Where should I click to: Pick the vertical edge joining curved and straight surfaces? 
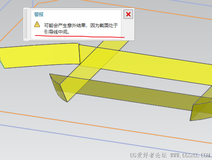(79, 54)
